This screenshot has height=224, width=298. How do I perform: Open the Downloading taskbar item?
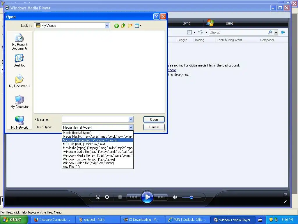point(142,220)
